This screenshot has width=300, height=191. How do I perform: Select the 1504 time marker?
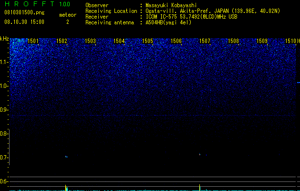(x=119, y=41)
